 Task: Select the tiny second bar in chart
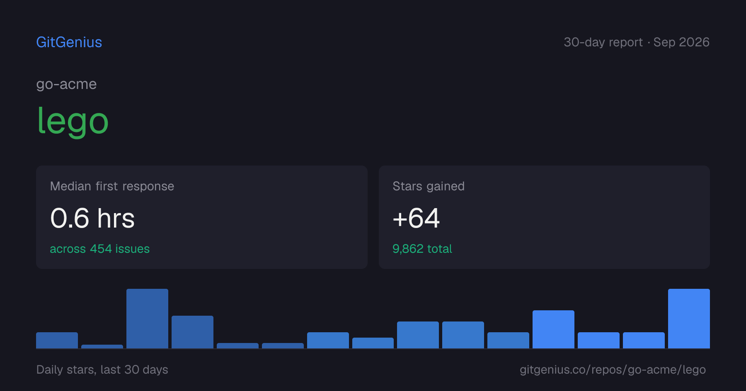tap(102, 346)
